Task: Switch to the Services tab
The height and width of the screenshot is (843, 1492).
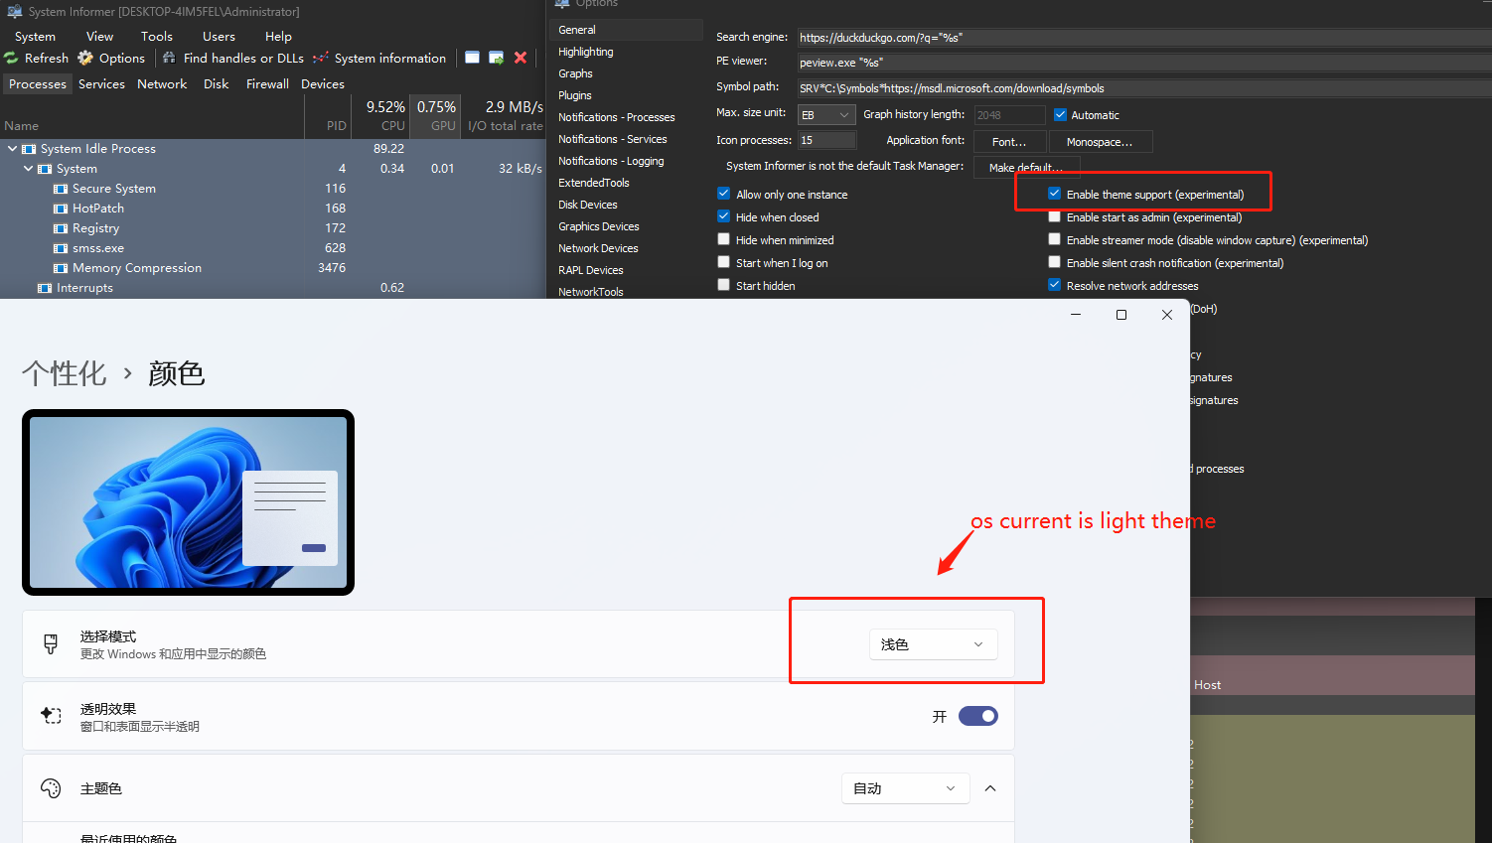Action: [101, 83]
